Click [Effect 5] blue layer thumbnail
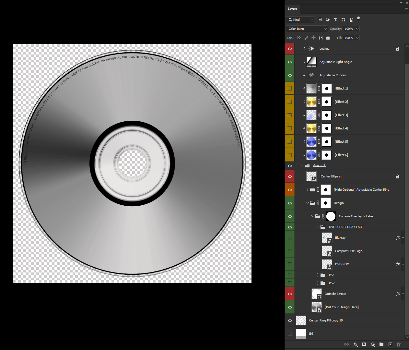409x350 pixels. coord(311,142)
